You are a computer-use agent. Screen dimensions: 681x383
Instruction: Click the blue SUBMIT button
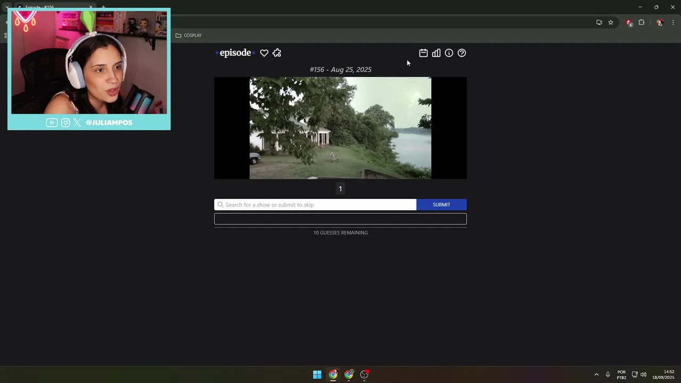442,205
